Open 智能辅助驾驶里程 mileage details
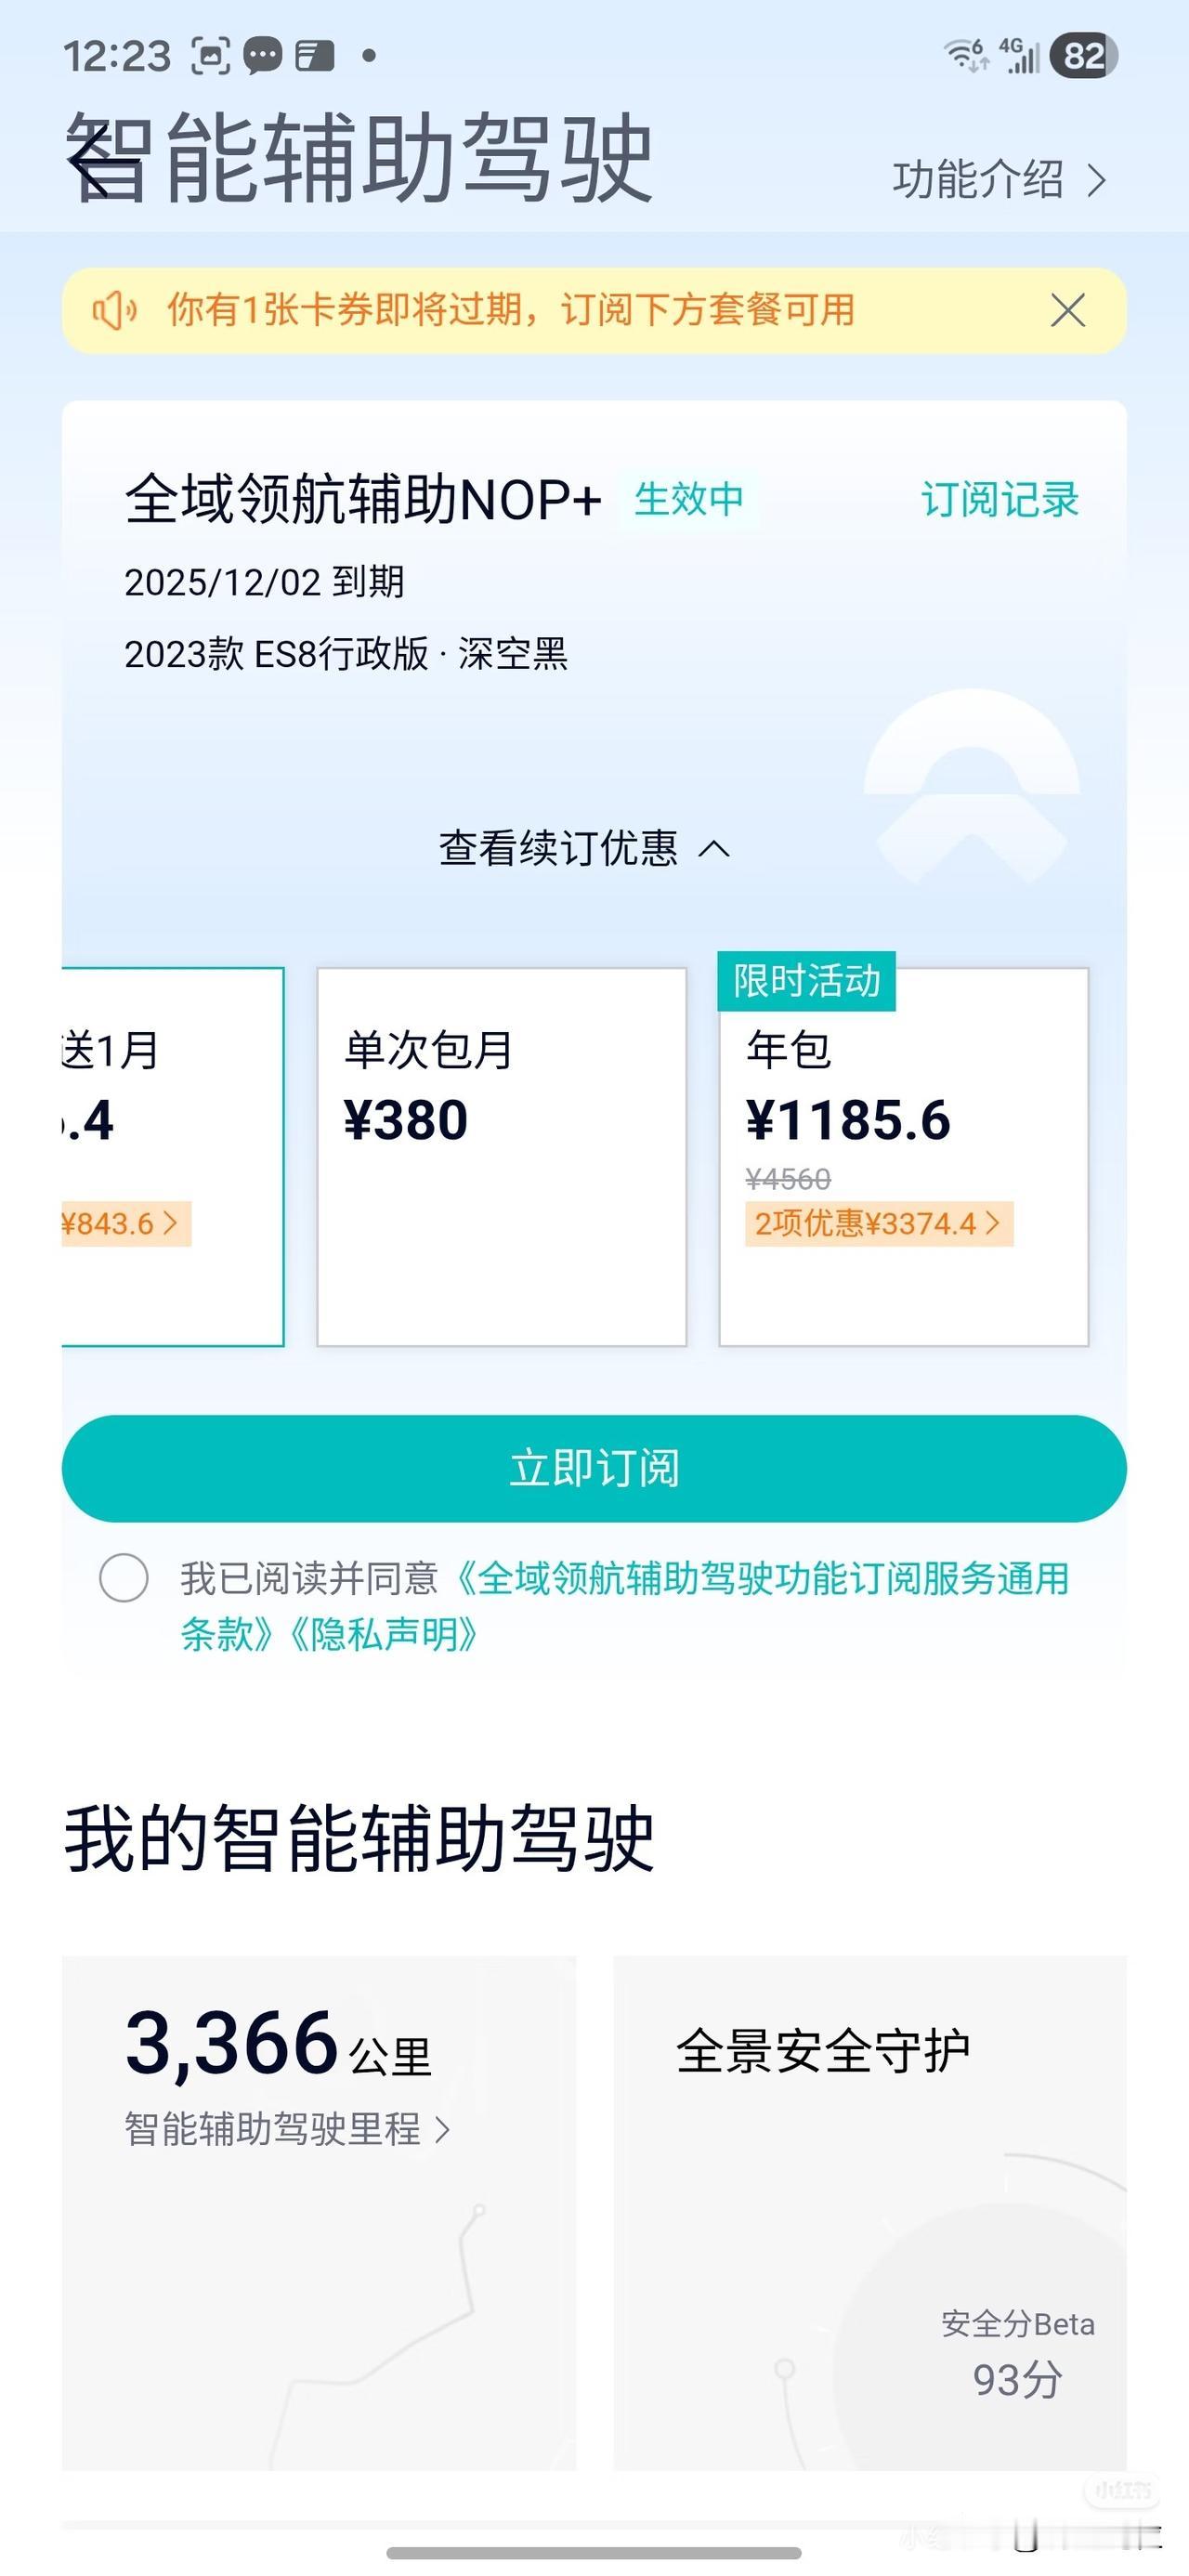Image resolution: width=1189 pixels, height=2576 pixels. (x=287, y=2129)
